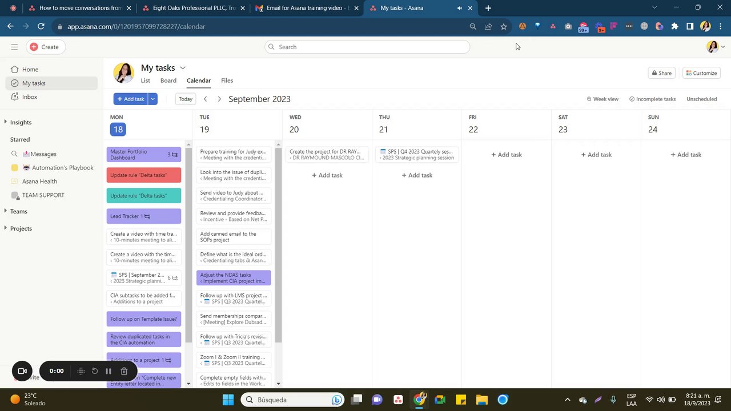Open the Asana extension icon in toolbar

553,26
